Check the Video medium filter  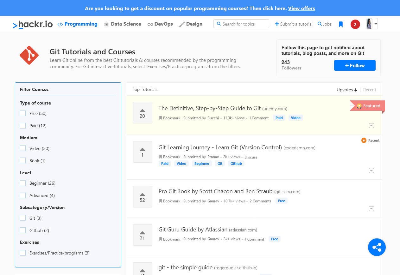(23, 148)
